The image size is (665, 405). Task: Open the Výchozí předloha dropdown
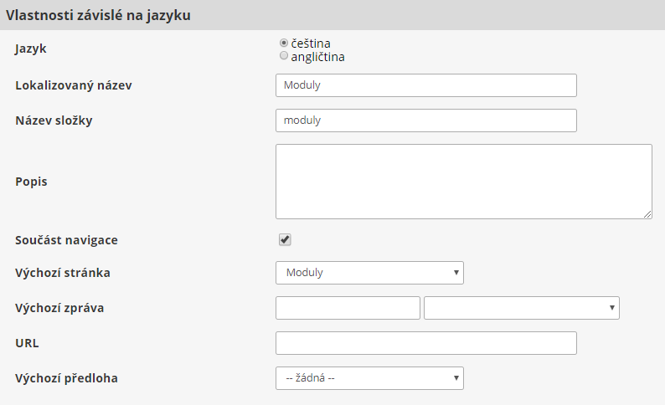pyautogui.click(x=369, y=378)
